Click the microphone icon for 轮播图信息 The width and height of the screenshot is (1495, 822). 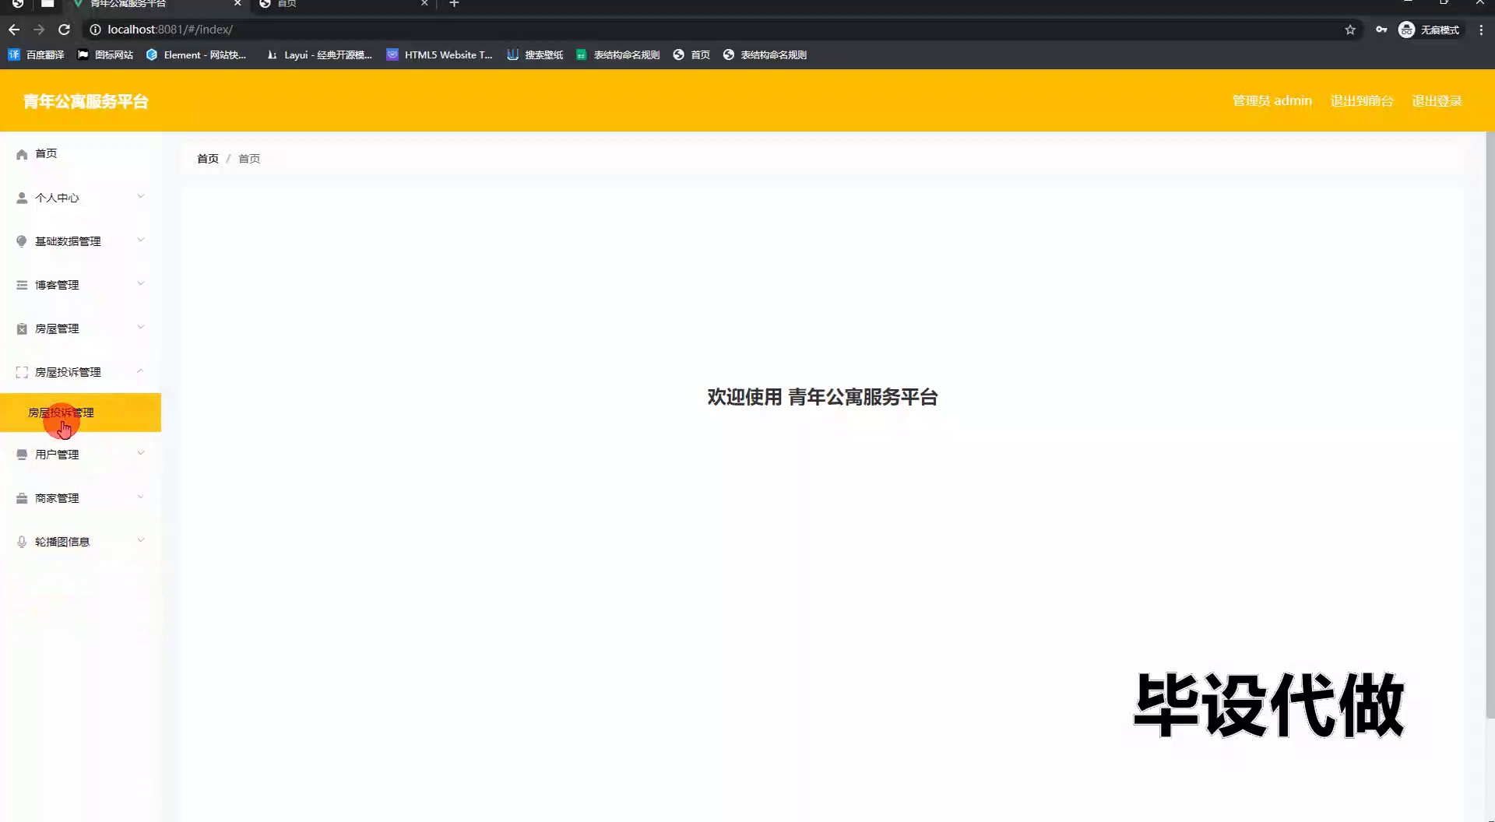[22, 542]
